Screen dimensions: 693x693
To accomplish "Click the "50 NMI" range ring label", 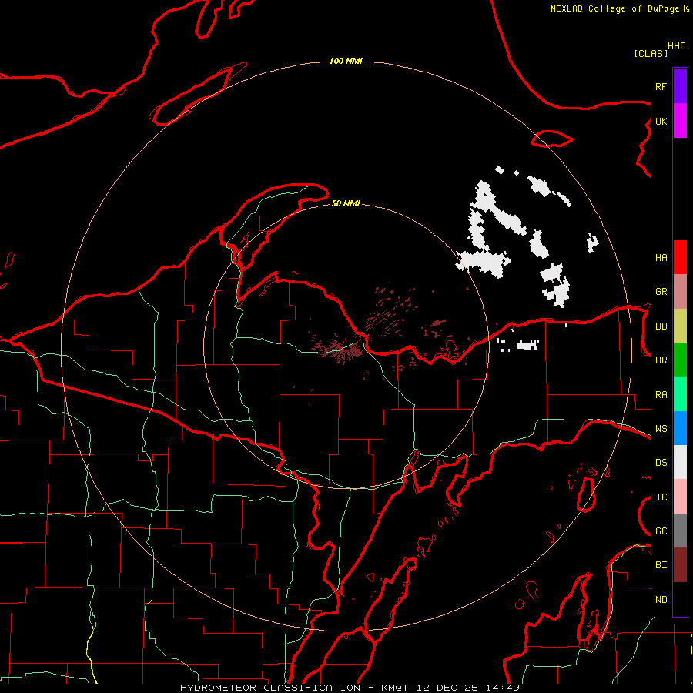I will 346,203.
